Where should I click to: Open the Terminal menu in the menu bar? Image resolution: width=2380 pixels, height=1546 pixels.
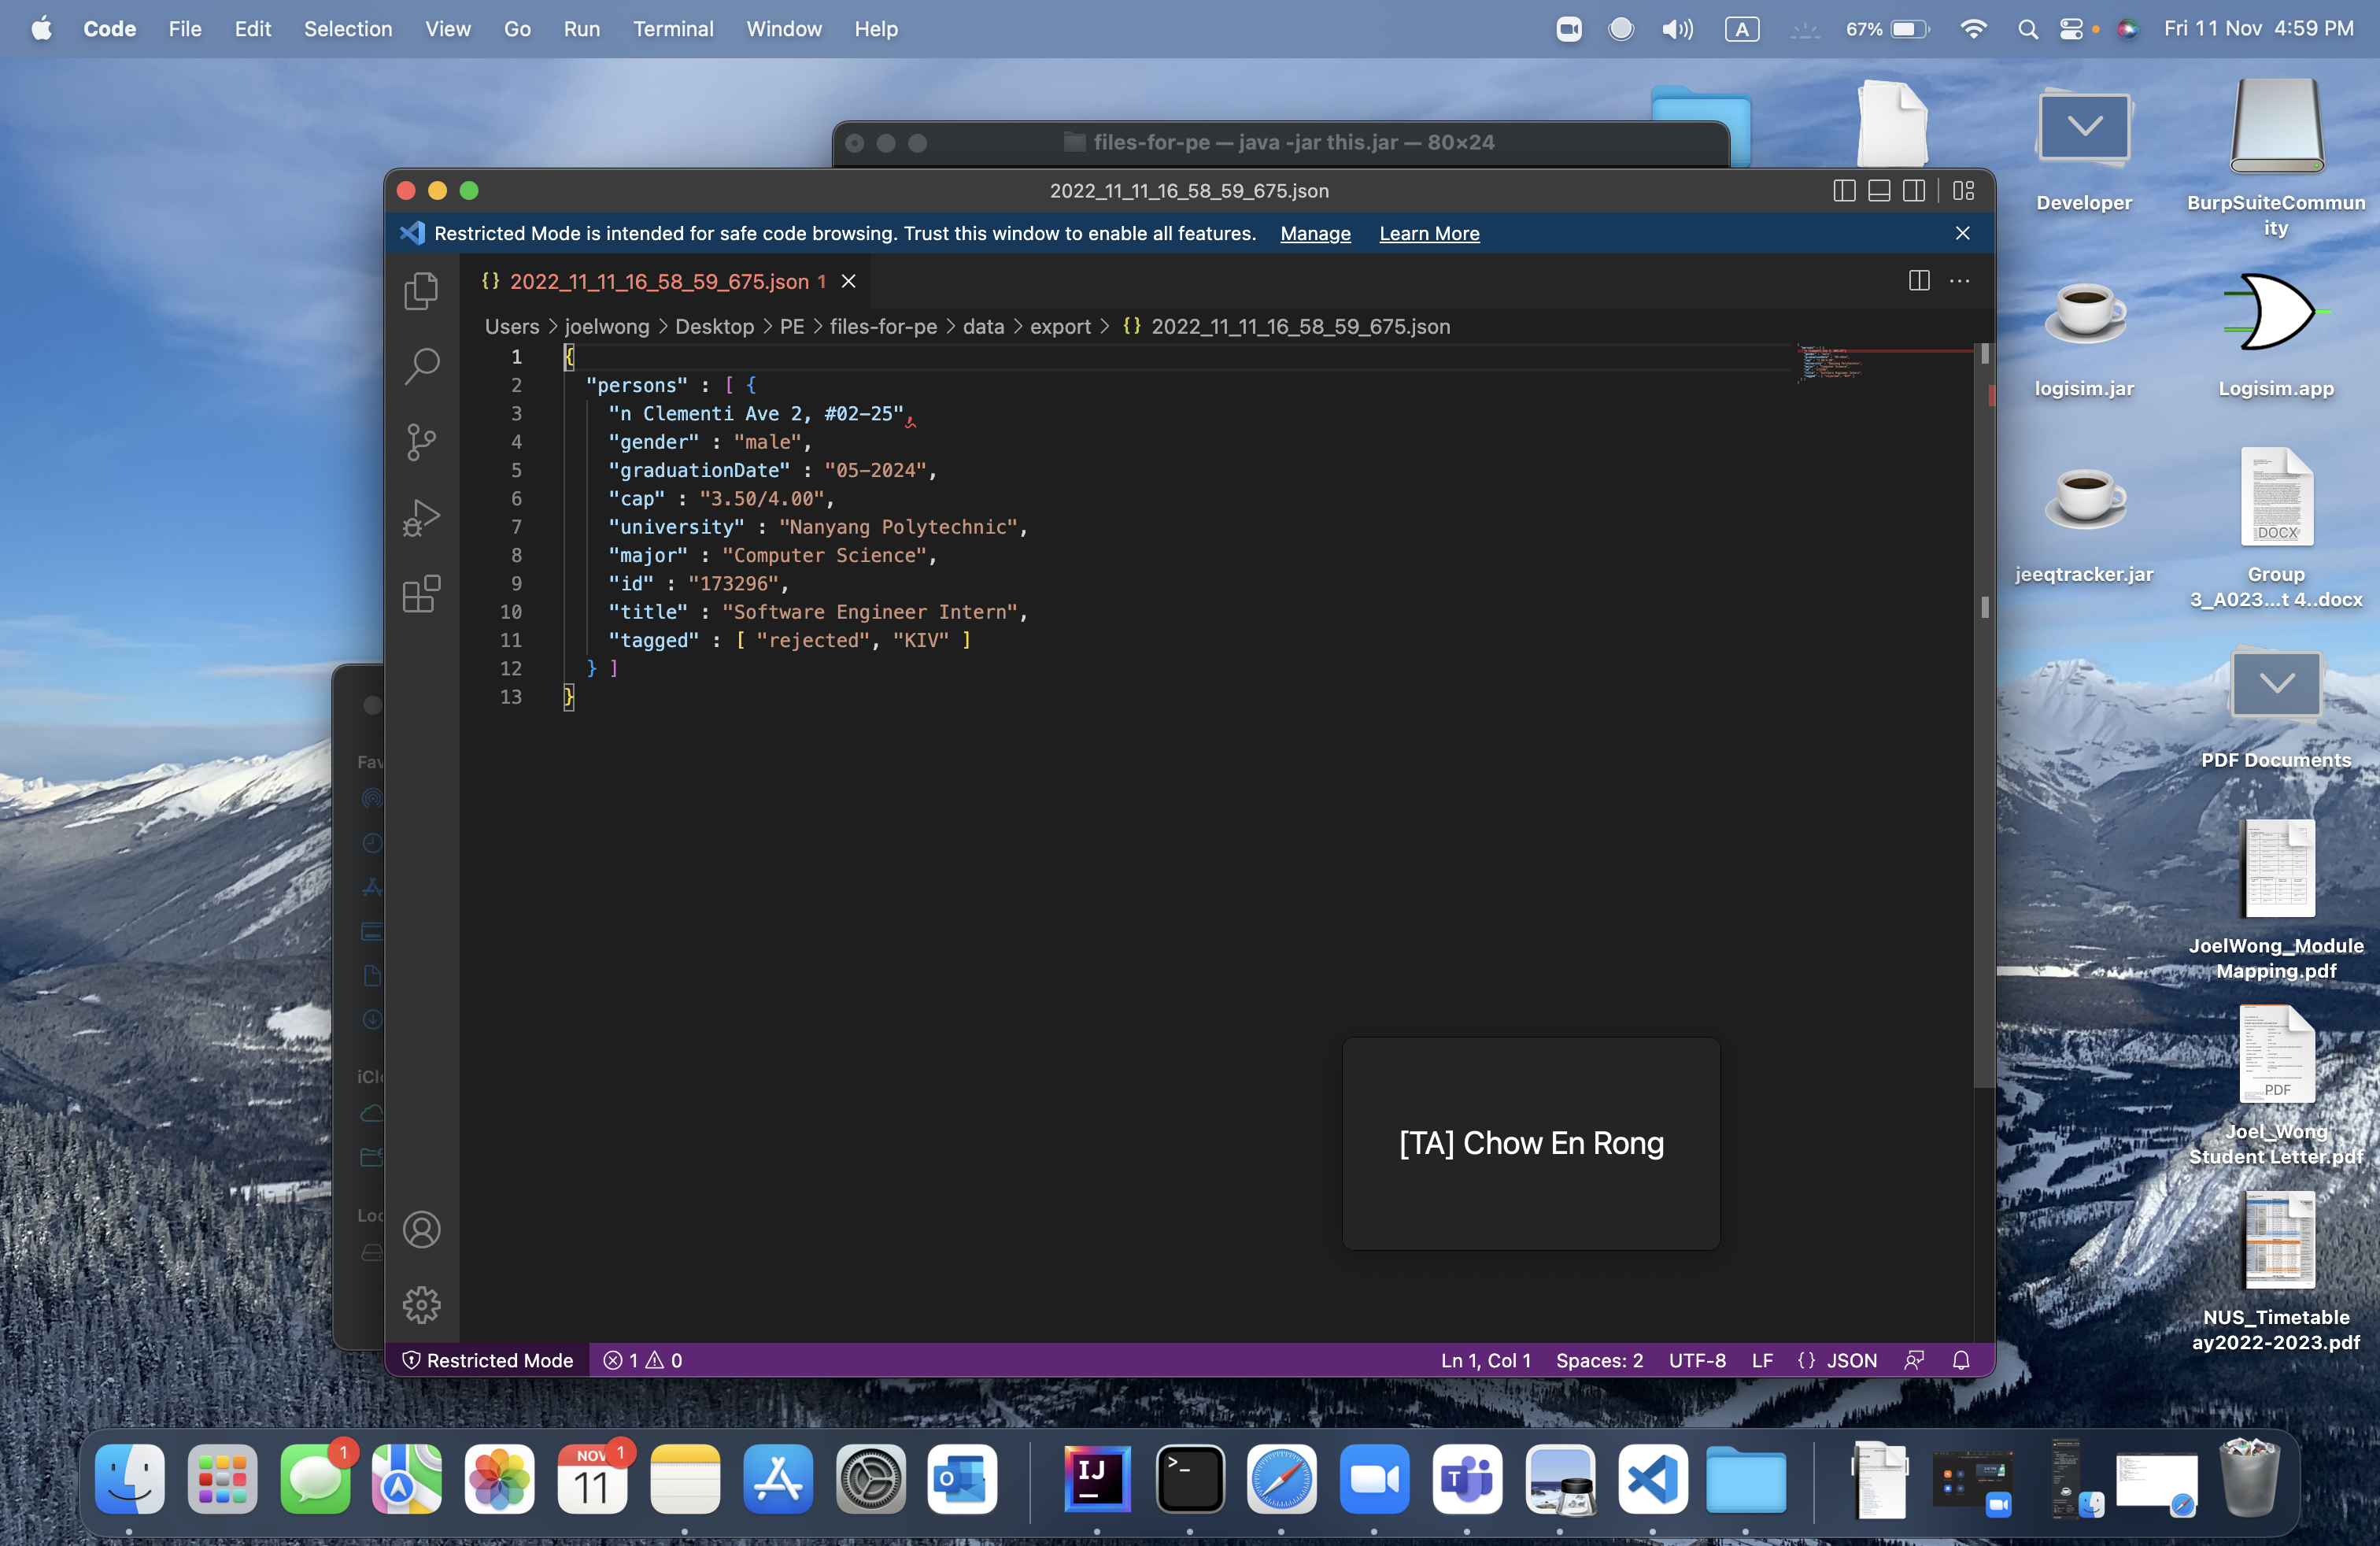pyautogui.click(x=673, y=29)
